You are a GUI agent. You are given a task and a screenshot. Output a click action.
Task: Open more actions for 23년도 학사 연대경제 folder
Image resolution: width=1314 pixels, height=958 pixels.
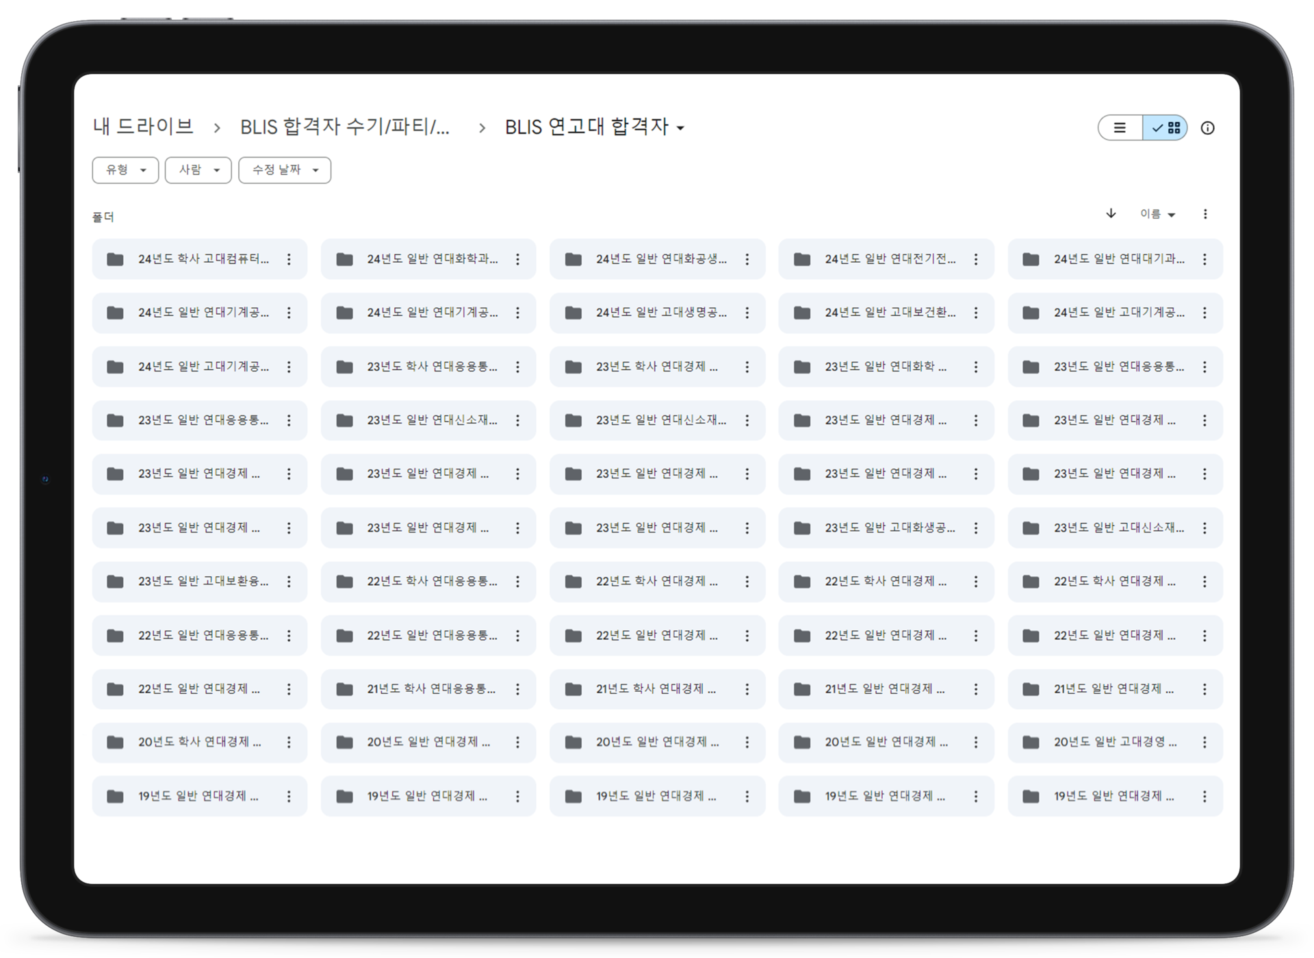point(747,367)
